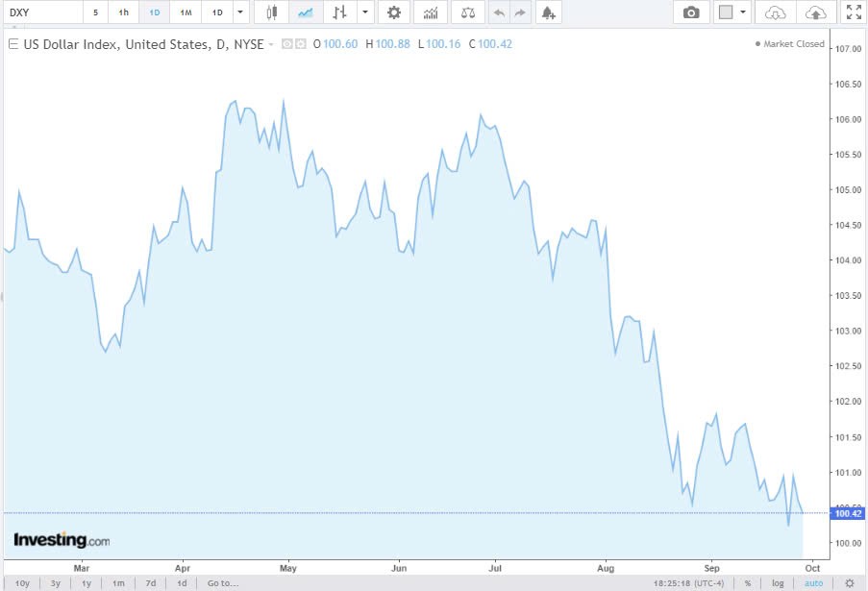868x591 pixels.
Task: Open the Indicators panel icon
Action: [430, 12]
